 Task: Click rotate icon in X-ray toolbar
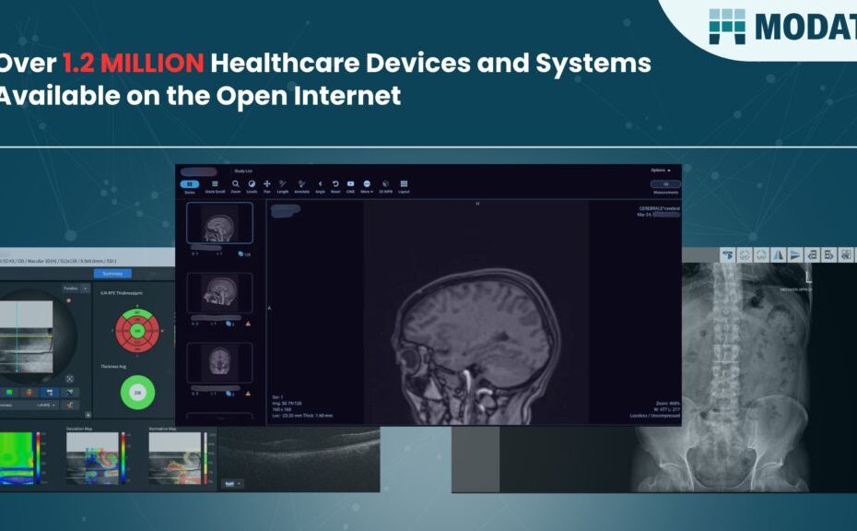[727, 254]
